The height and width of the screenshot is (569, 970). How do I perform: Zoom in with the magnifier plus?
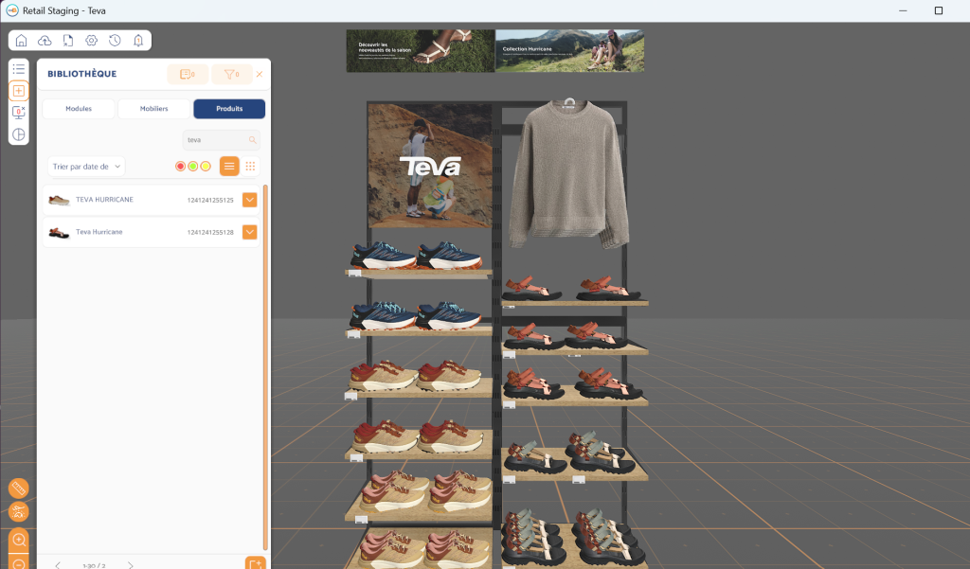[19, 540]
